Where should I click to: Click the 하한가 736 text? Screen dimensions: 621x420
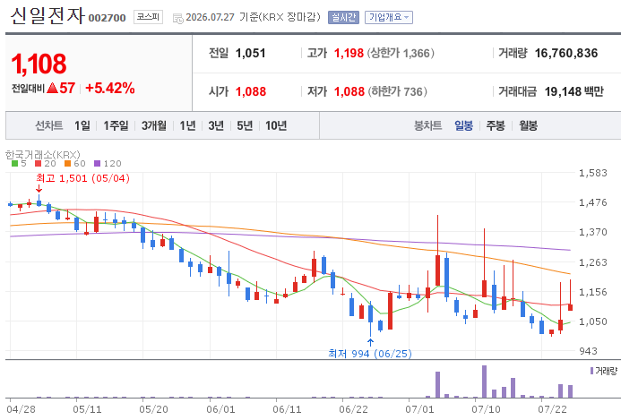(x=397, y=91)
